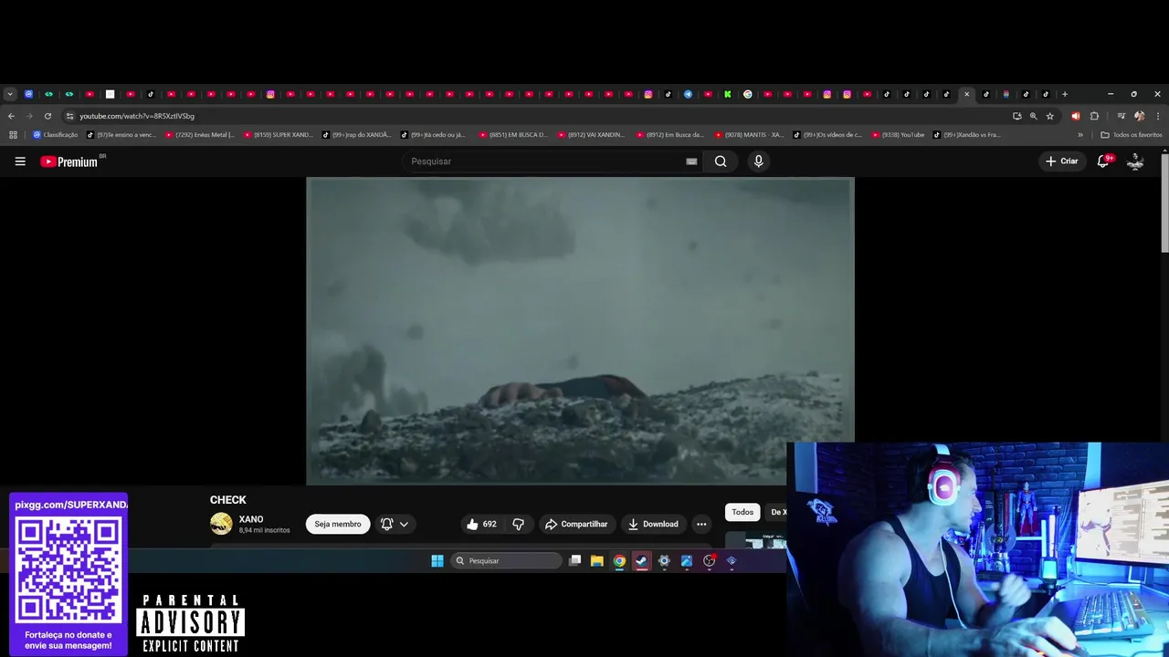Screen dimensions: 1169x657
Task: Switch to Chrome on the taskbar
Action: coord(619,561)
